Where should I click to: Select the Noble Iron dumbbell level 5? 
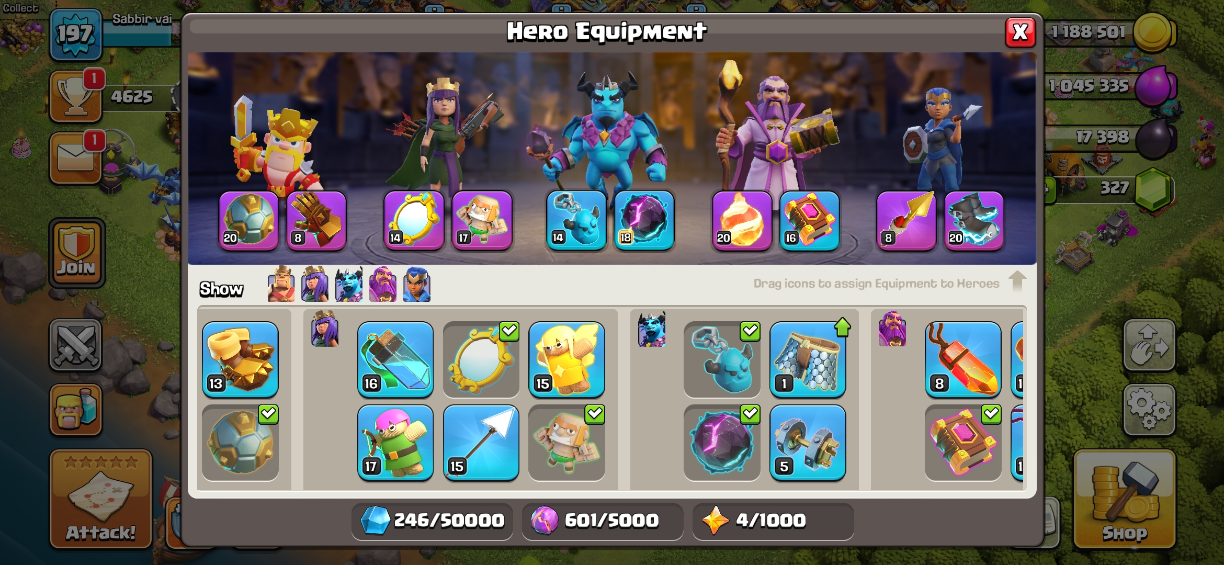tap(808, 443)
